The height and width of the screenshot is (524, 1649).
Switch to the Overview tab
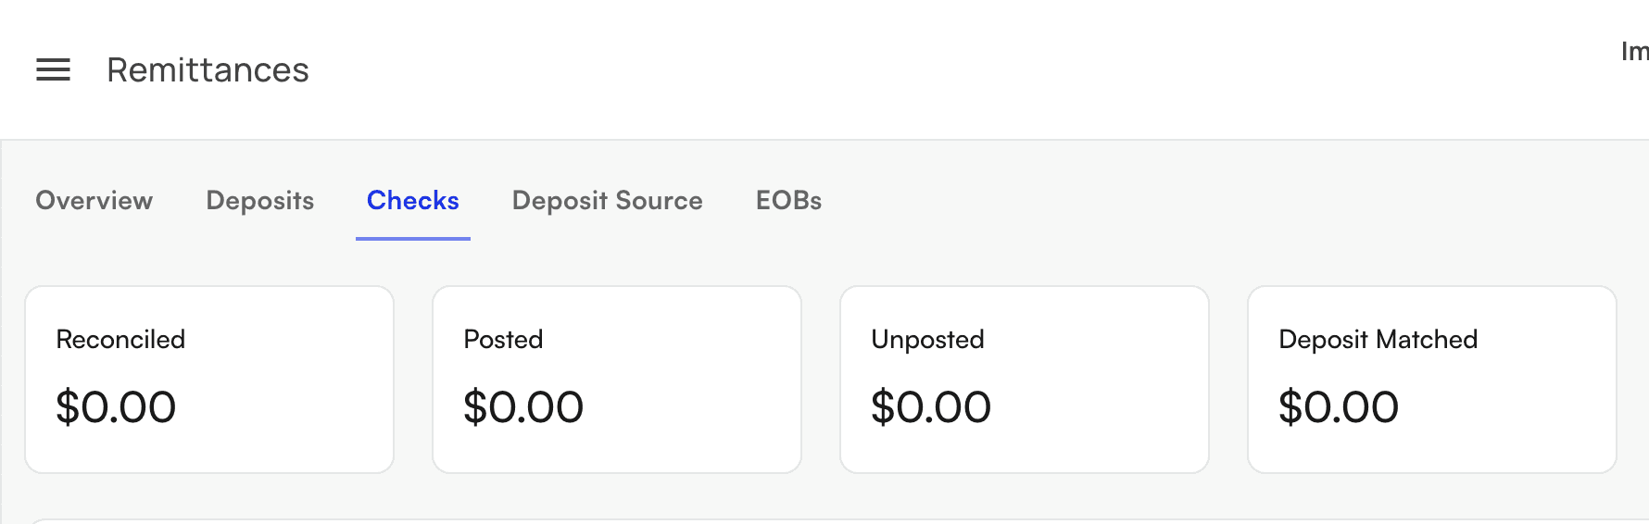[x=94, y=201]
